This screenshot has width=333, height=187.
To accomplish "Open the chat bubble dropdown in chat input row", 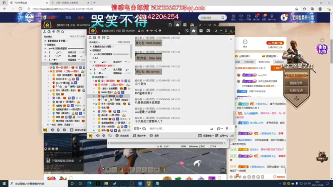I will click(220, 129).
